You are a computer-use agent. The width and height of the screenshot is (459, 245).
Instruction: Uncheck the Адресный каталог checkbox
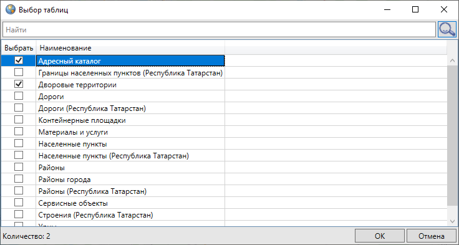[19, 60]
